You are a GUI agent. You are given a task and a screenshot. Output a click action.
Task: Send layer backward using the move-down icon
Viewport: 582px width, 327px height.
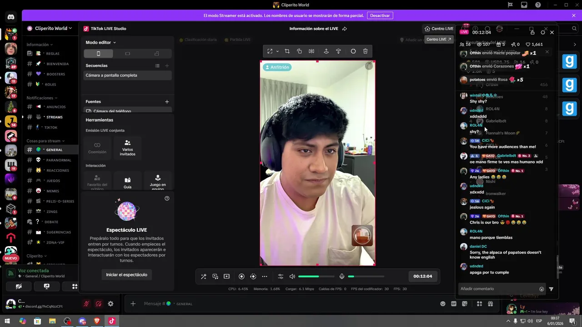(x=338, y=51)
